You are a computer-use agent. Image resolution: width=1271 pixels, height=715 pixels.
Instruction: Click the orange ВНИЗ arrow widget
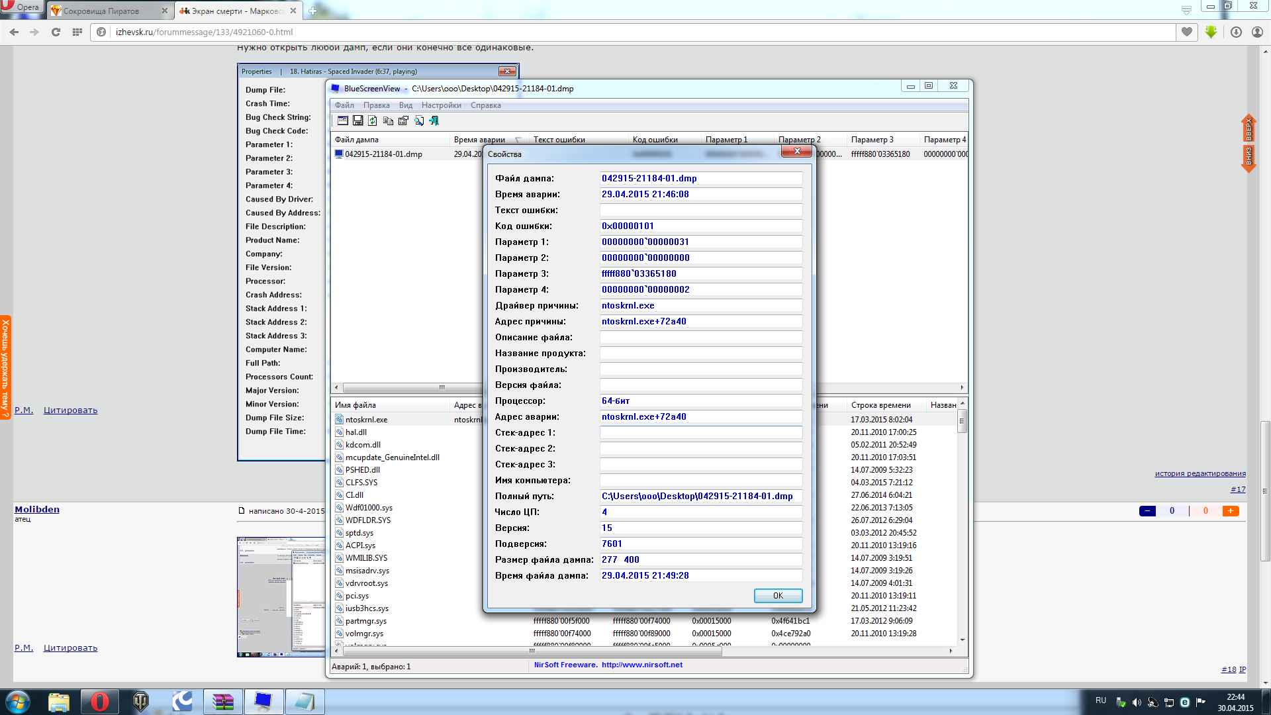pyautogui.click(x=1248, y=158)
